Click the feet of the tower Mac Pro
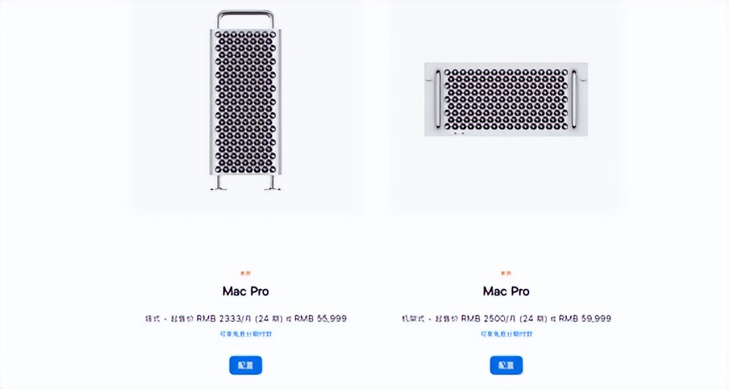729x389 pixels. (245, 185)
